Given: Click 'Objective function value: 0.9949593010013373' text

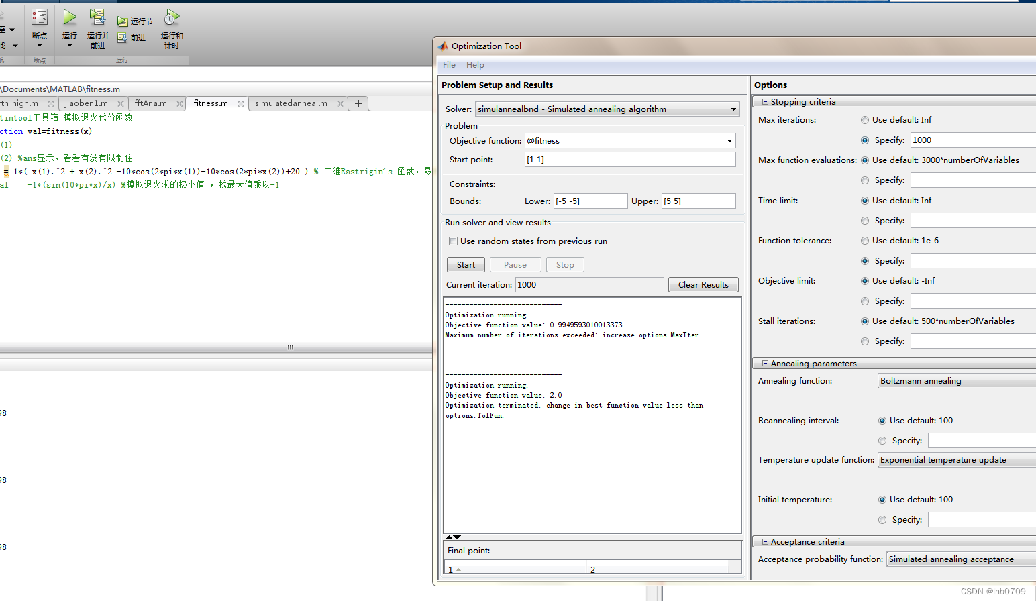Looking at the screenshot, I should (x=534, y=325).
